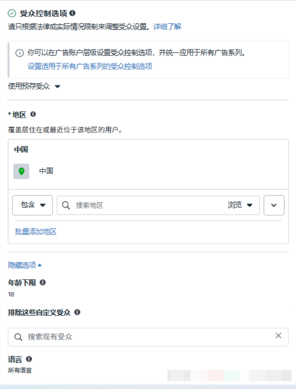
Task: Click the circled info icon in notice banner
Action: pyautogui.click(x=19, y=53)
